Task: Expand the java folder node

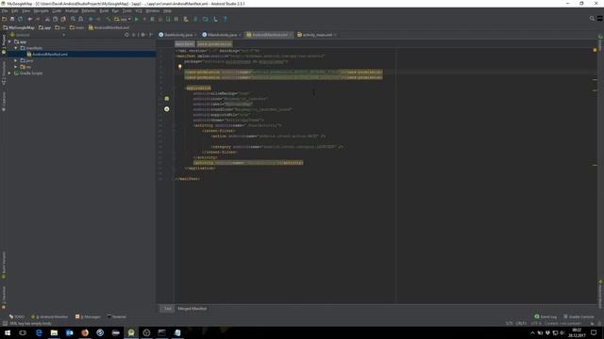Action: 16,60
